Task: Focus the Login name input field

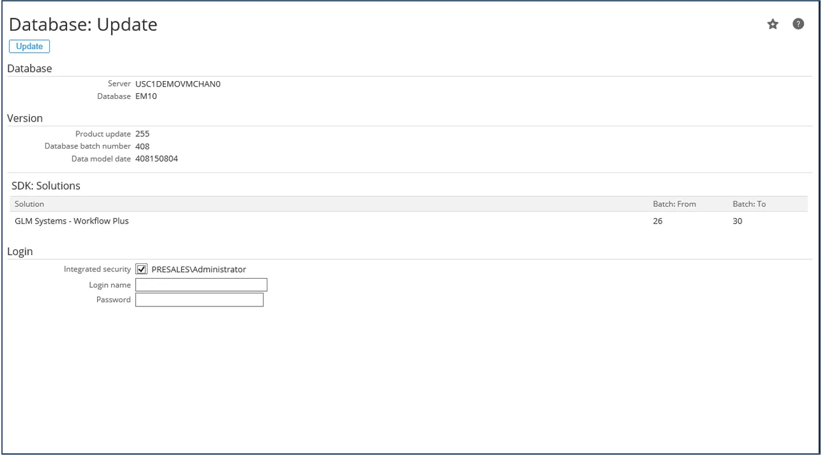Action: tap(201, 285)
